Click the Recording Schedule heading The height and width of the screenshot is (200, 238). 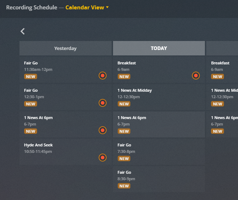pos(32,8)
